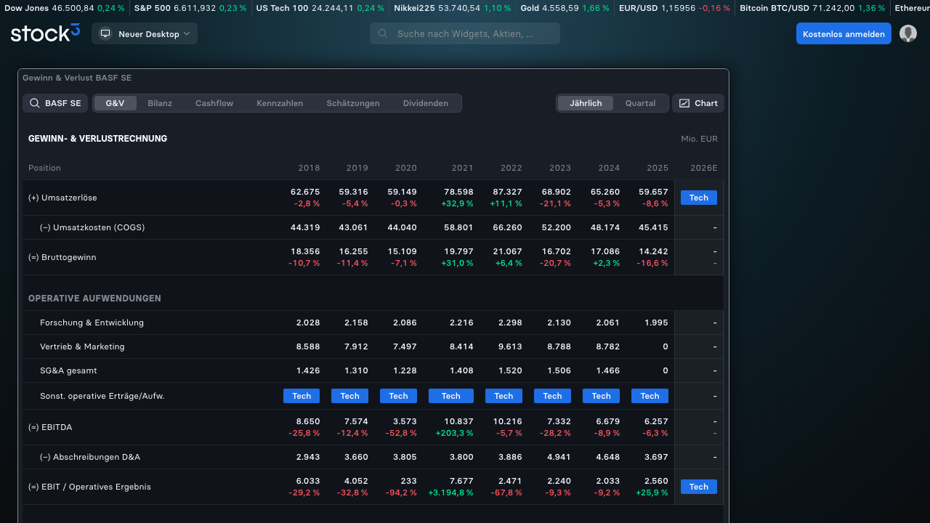Click the magnifier icon in the top search bar
This screenshot has width=930, height=523.
click(383, 34)
